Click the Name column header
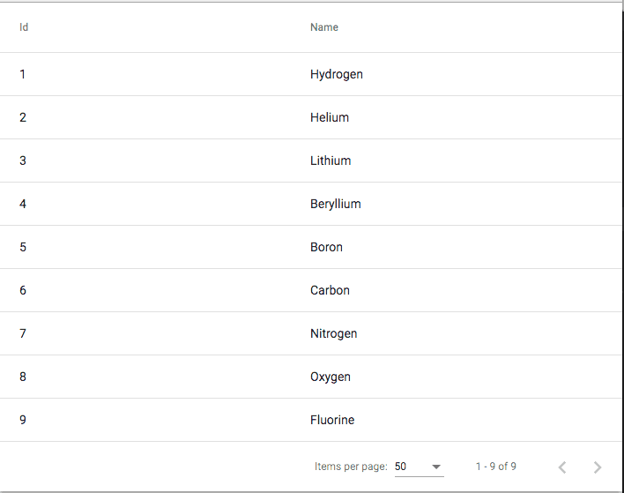 click(324, 27)
